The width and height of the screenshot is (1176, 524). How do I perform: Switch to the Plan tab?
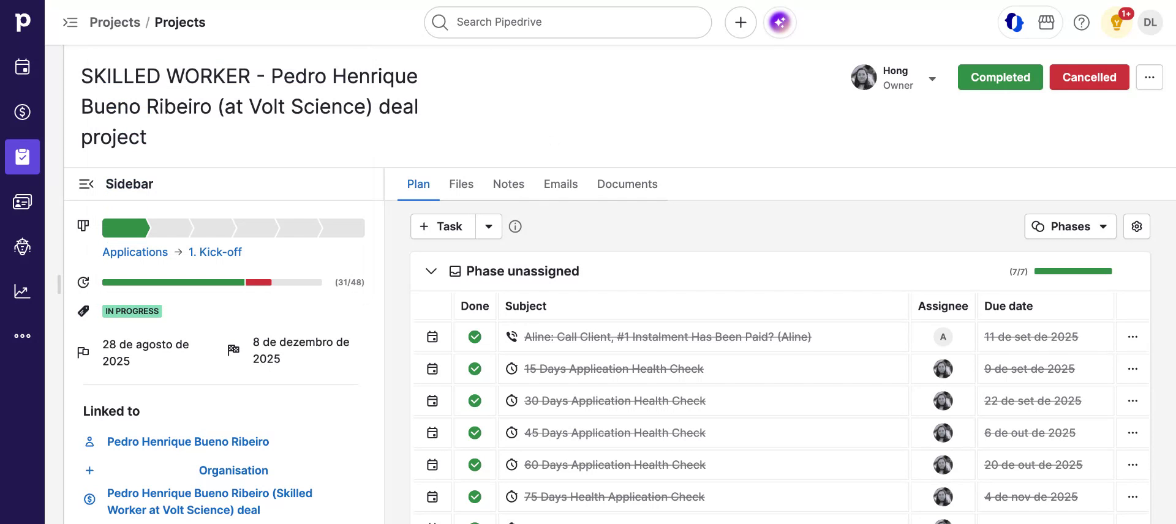click(418, 184)
